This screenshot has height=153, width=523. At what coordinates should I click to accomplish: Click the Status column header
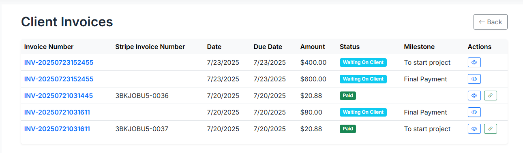click(349, 47)
